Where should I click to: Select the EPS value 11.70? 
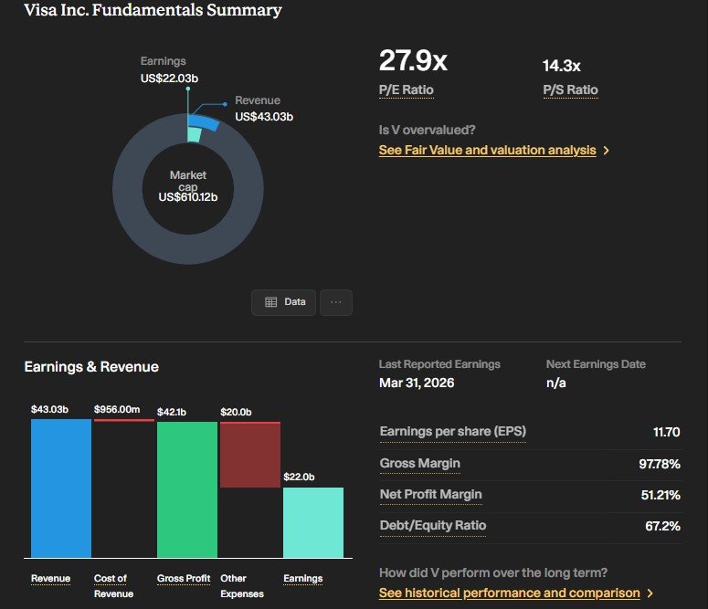point(667,432)
